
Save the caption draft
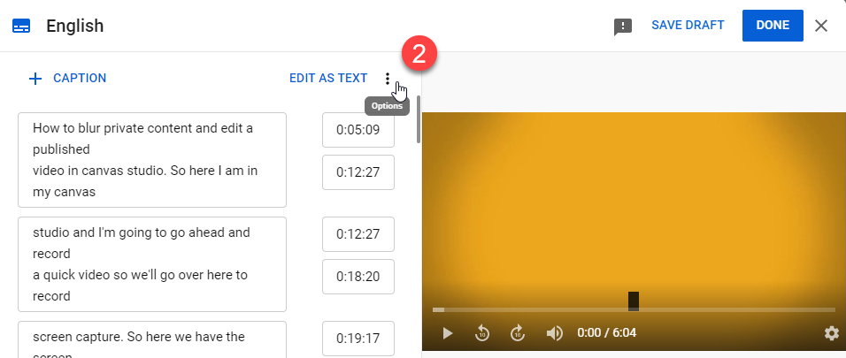click(x=688, y=26)
